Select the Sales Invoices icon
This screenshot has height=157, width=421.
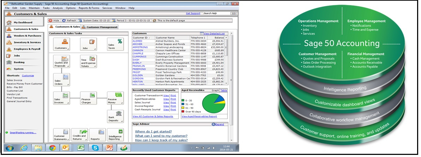coord(62,98)
